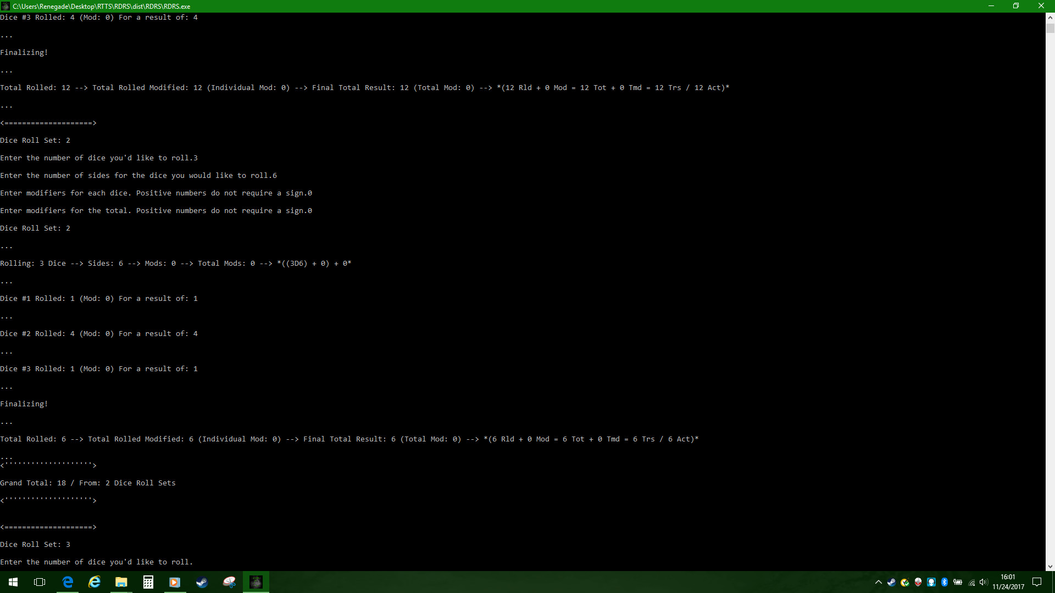Image resolution: width=1055 pixels, height=593 pixels.
Task: Open Action Center from the system tray
Action: click(x=1036, y=582)
